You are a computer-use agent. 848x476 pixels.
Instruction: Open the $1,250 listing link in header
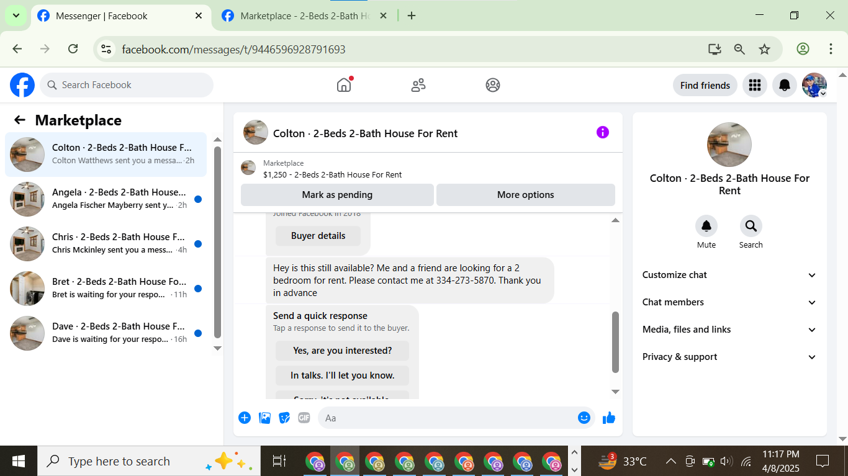point(332,175)
